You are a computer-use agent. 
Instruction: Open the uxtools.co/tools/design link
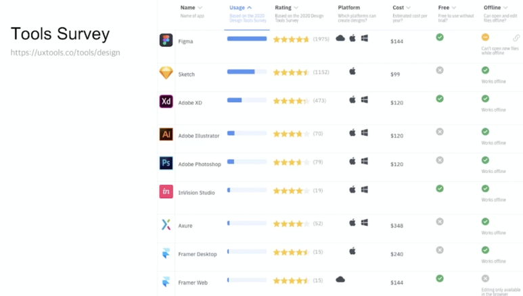pos(66,53)
